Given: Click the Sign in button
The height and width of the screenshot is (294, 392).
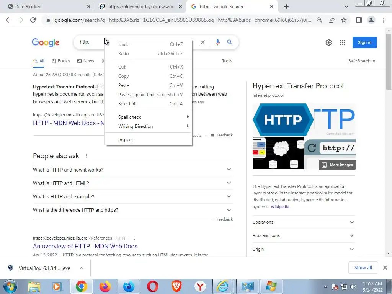Looking at the screenshot, I should (364, 42).
